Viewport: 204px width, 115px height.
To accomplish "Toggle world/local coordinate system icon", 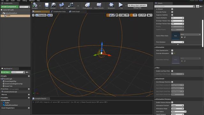I will click(x=117, y=15).
